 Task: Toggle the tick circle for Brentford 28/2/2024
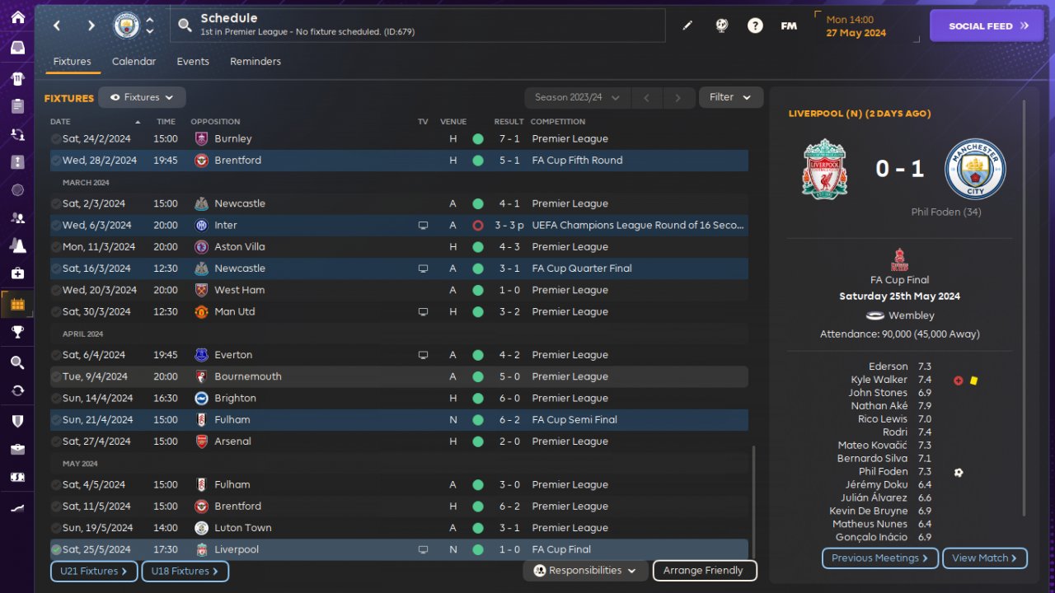click(55, 161)
